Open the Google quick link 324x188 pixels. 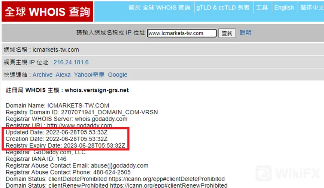tap(118, 75)
